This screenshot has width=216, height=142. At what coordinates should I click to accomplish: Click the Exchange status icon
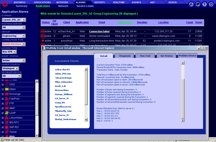point(7,94)
